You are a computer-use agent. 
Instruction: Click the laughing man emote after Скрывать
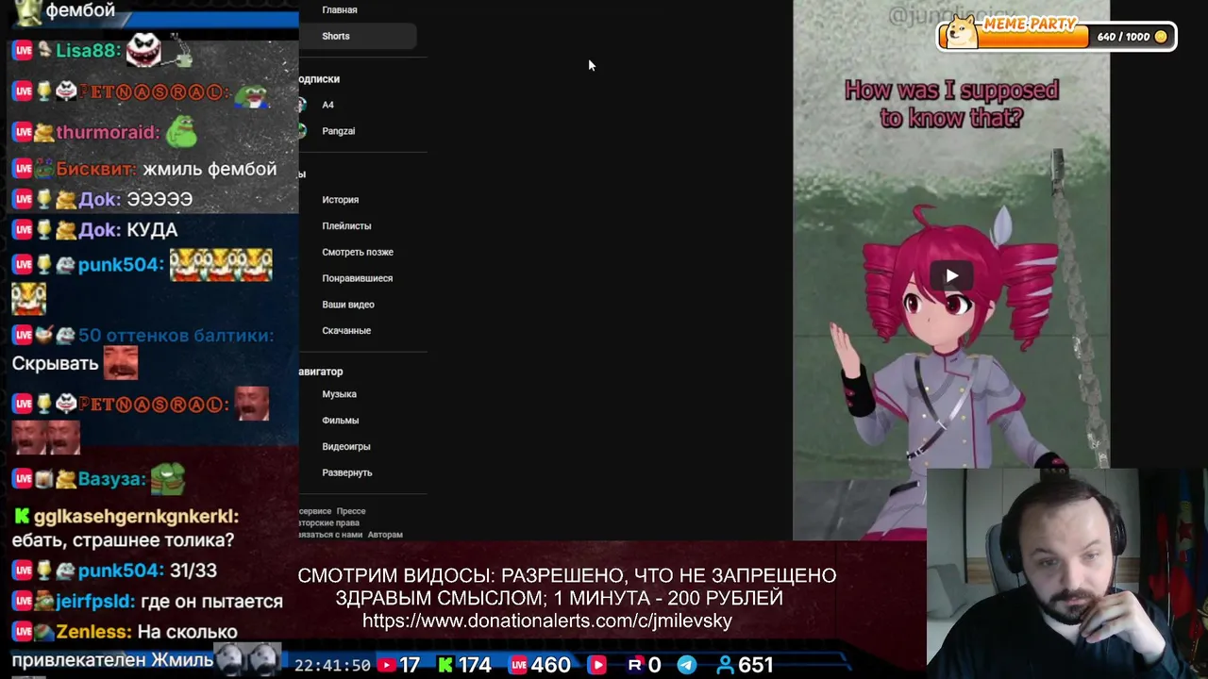pos(121,363)
